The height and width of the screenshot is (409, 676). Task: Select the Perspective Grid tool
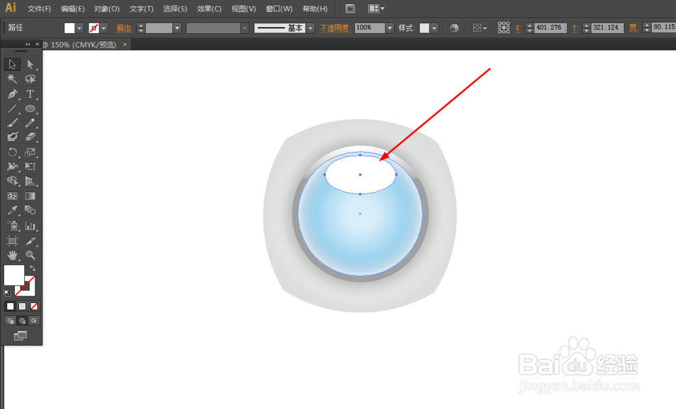[x=30, y=181]
